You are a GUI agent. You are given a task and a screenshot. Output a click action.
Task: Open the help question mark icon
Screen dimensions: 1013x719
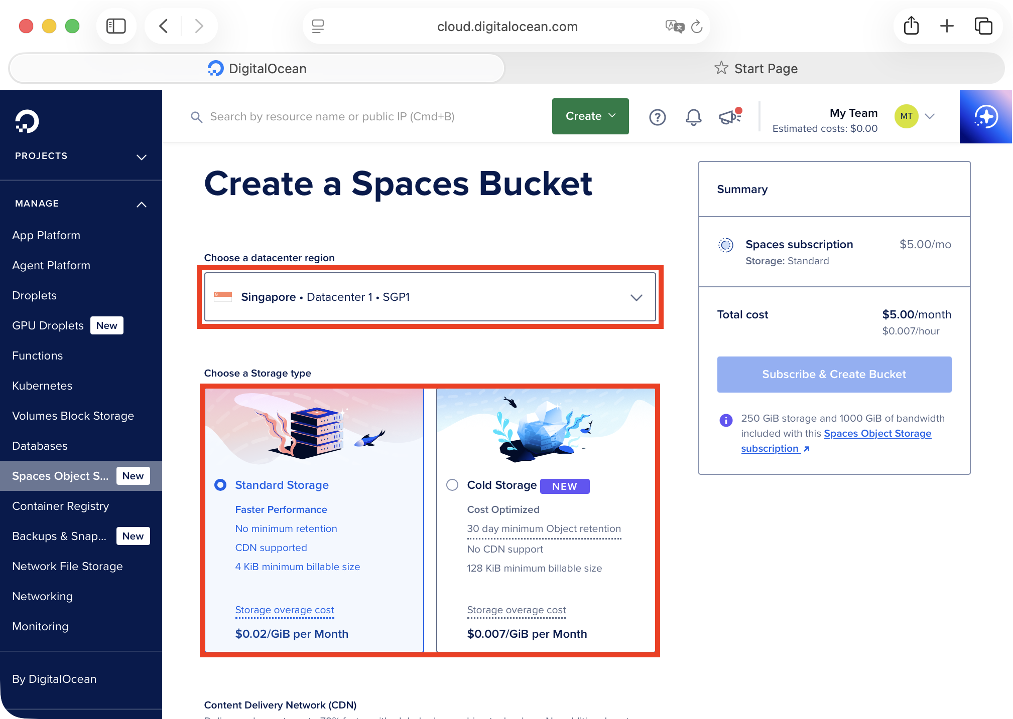pyautogui.click(x=657, y=117)
